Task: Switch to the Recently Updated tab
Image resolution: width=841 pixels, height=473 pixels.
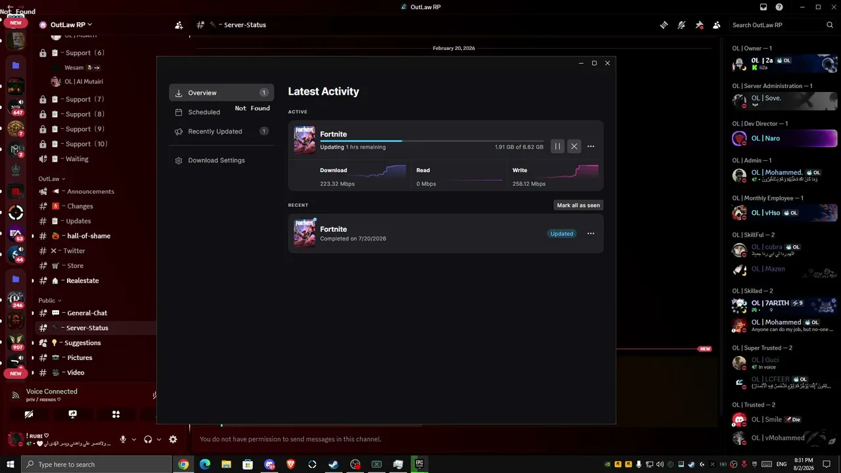Action: [x=221, y=131]
